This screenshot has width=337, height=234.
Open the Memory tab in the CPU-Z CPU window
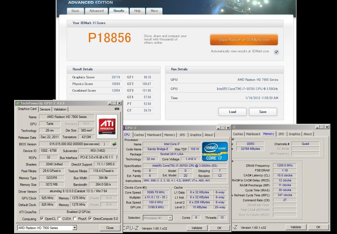tap(170, 135)
